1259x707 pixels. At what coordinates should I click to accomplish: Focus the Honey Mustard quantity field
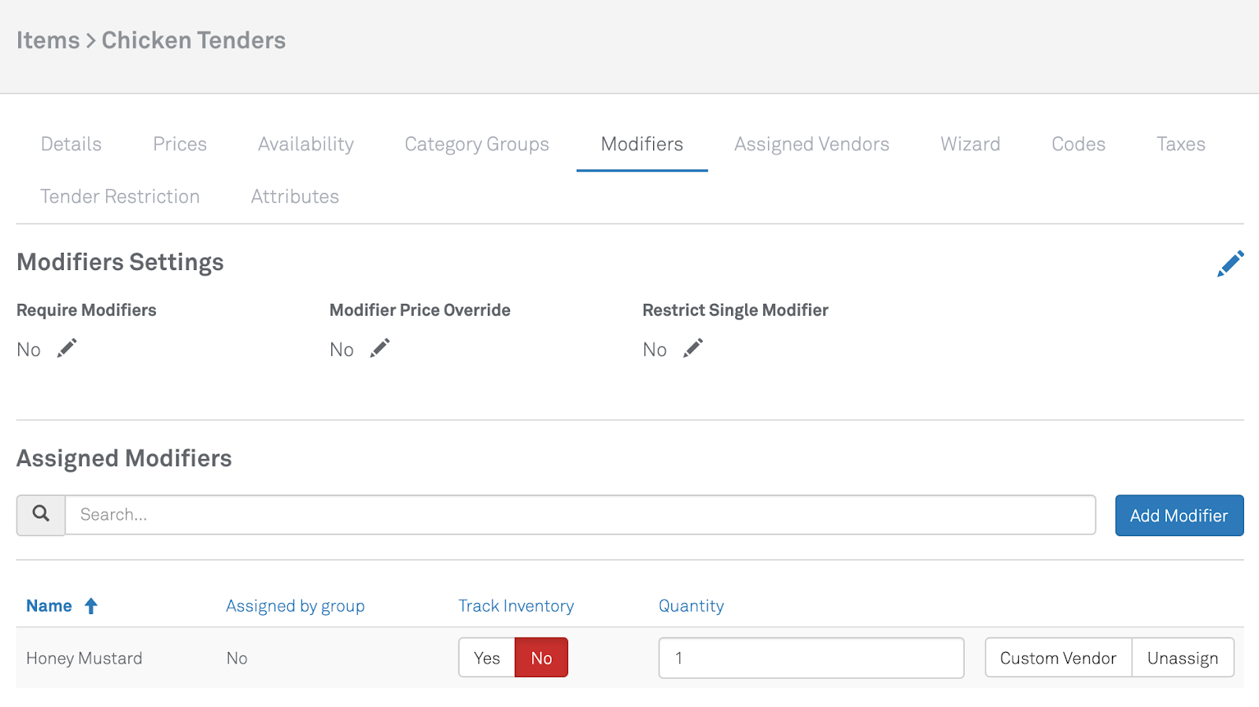(x=810, y=657)
